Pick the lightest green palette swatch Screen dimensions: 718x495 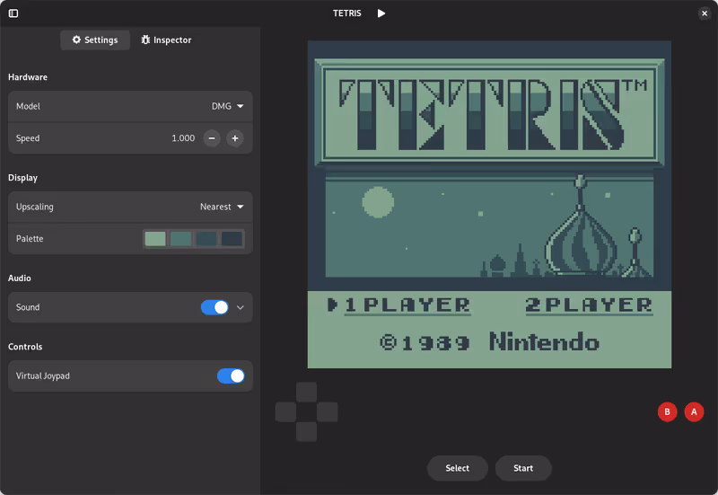155,239
